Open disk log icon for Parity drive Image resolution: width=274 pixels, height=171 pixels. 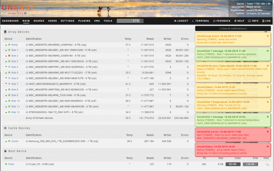[27, 45]
